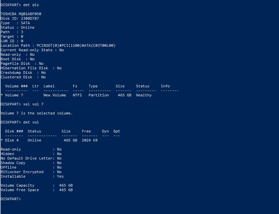Click the Clustered Disk line
The height and width of the screenshot is (214, 279).
point(23,77)
